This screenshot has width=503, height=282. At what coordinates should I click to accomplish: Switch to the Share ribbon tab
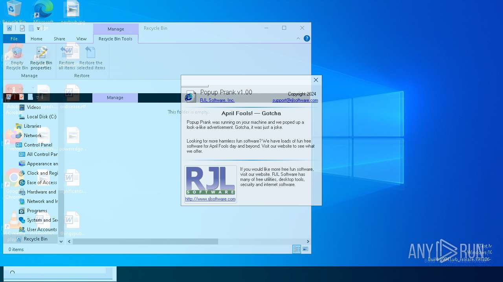pos(59,39)
